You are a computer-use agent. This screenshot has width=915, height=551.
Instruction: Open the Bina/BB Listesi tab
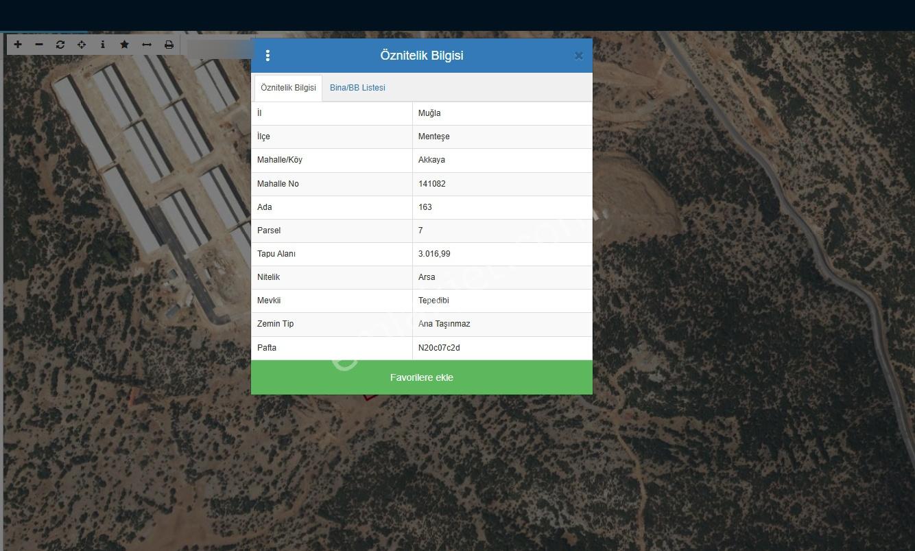click(x=357, y=88)
